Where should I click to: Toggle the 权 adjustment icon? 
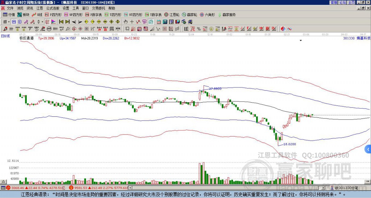click(47, 22)
